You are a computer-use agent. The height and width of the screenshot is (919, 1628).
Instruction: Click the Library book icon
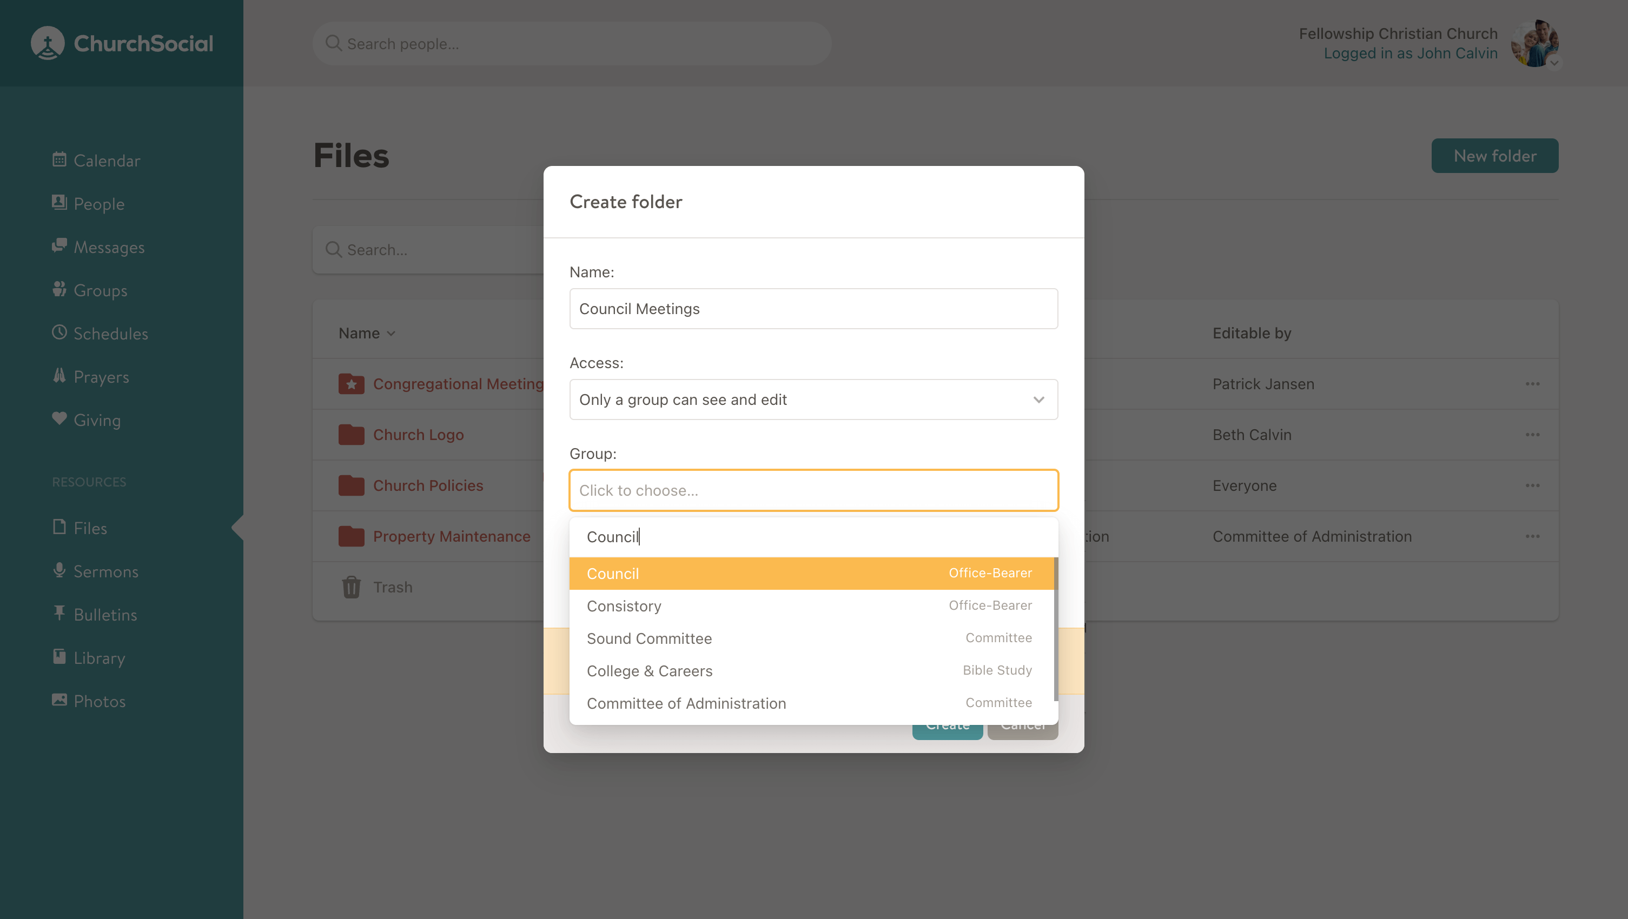coord(59,656)
